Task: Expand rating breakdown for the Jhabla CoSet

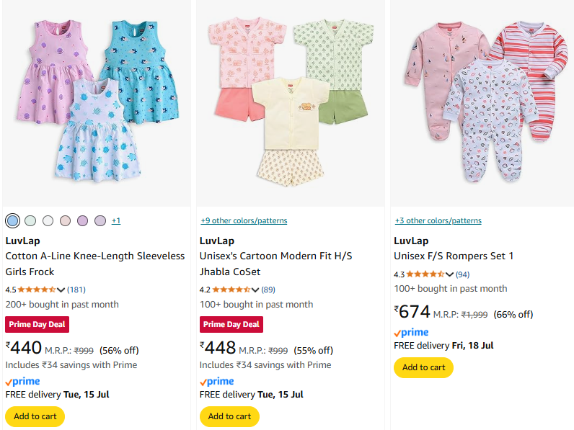Action: pyautogui.click(x=255, y=290)
